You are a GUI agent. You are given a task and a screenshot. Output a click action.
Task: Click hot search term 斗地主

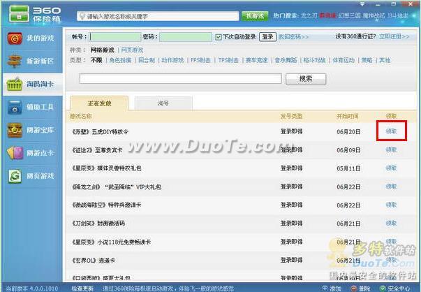[398, 16]
